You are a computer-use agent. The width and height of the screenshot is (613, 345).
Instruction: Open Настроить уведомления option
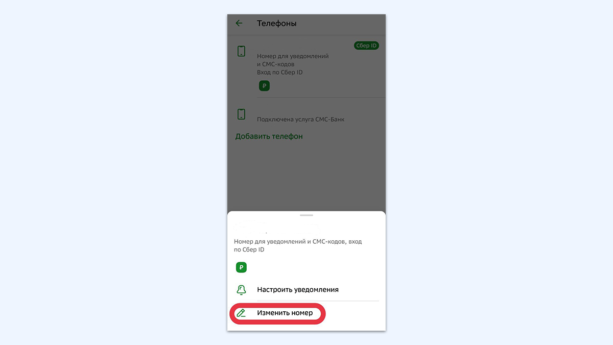tap(305, 290)
